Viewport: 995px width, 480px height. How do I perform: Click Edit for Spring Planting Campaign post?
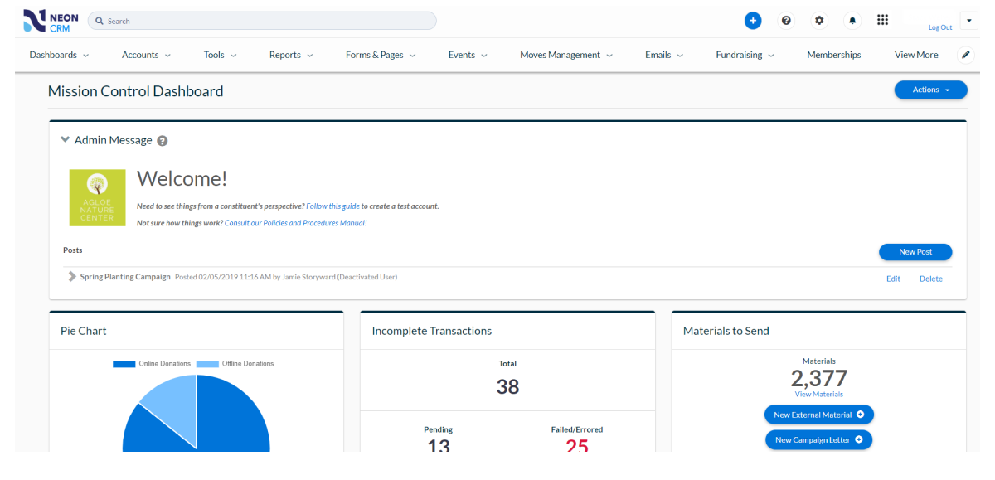(893, 279)
